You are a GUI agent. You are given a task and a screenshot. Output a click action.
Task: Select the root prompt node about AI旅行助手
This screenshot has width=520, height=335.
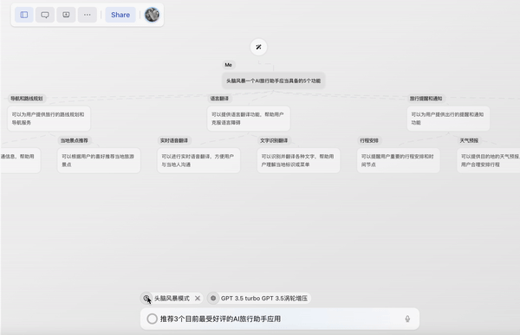(x=273, y=81)
